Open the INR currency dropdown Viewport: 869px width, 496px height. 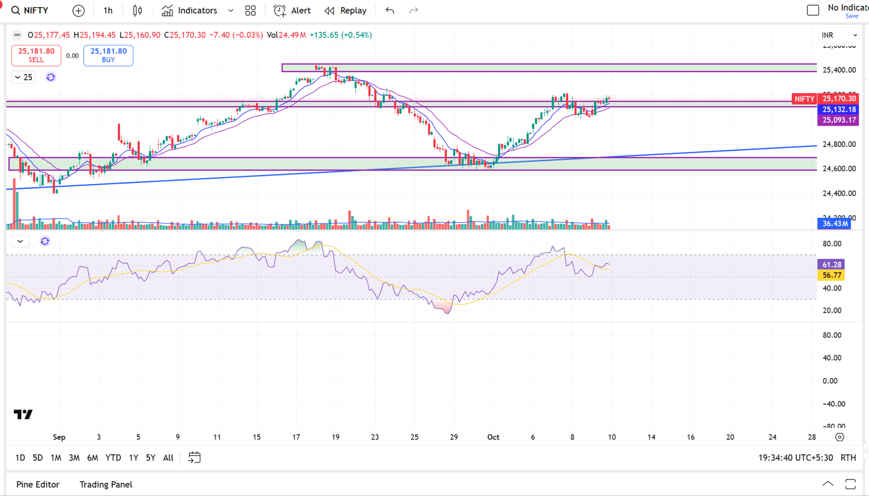click(839, 35)
